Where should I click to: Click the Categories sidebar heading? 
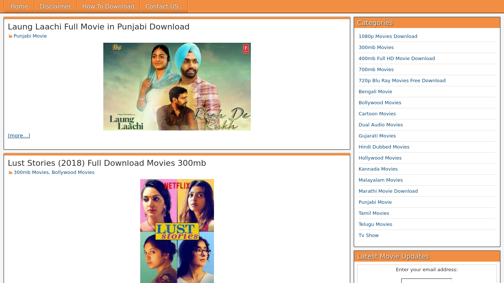(375, 23)
